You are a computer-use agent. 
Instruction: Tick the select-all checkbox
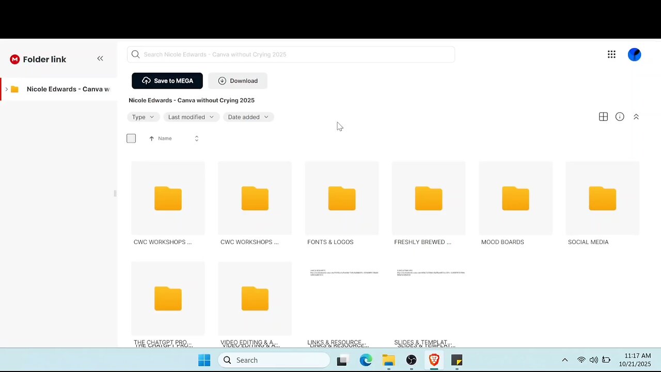point(131,138)
